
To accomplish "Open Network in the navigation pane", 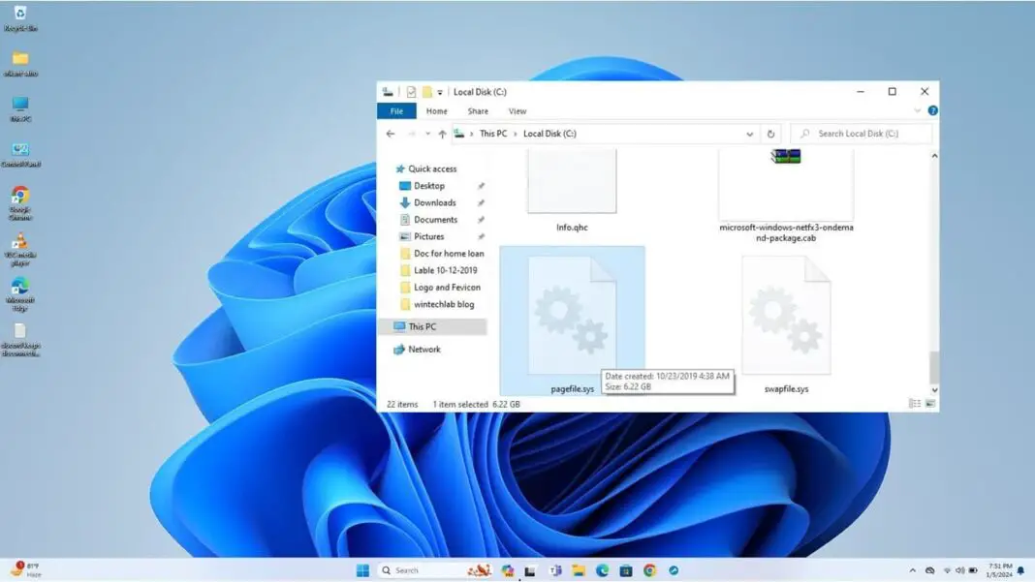I will pos(423,349).
